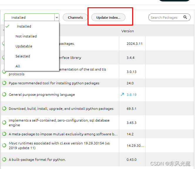Toggle status circle for built-package format row
The height and width of the screenshot is (169, 195).
point(4,159)
